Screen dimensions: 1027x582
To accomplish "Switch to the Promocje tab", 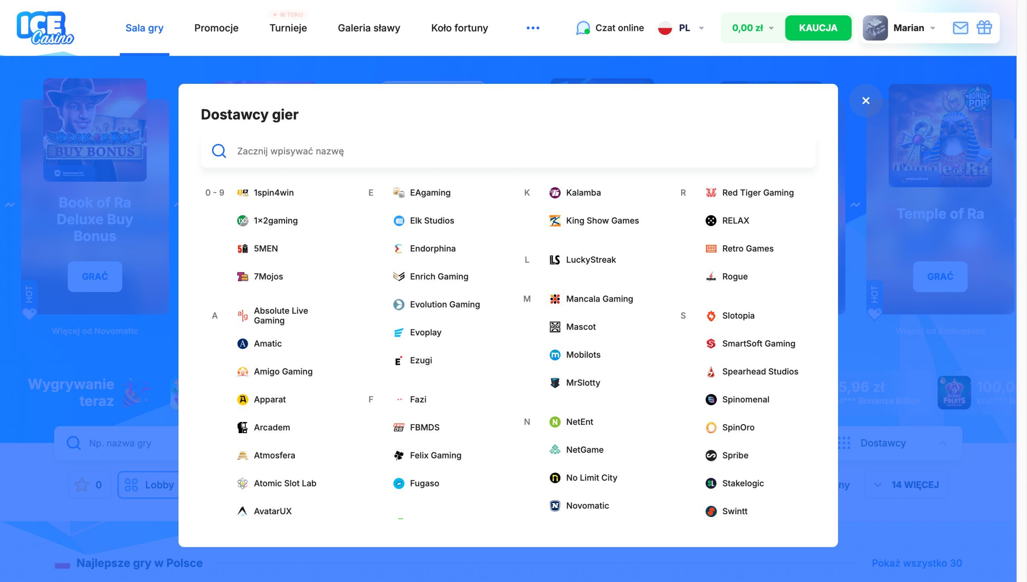I will pos(216,28).
